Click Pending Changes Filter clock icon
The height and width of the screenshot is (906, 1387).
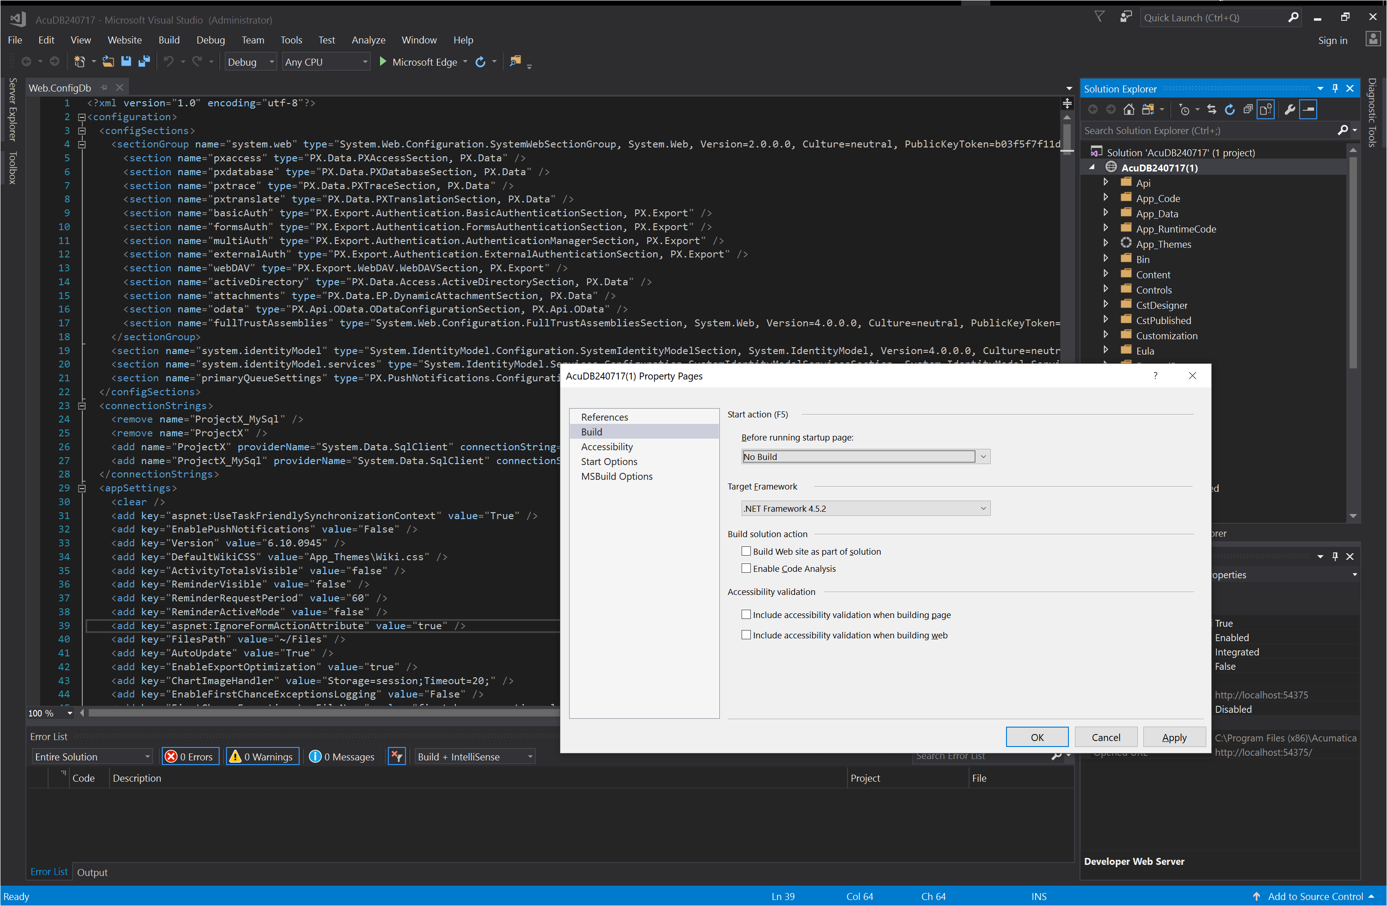pos(1184,109)
